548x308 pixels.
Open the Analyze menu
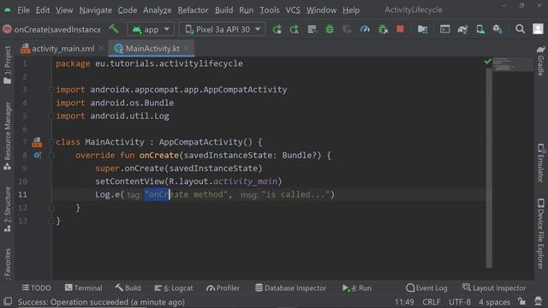point(157,10)
